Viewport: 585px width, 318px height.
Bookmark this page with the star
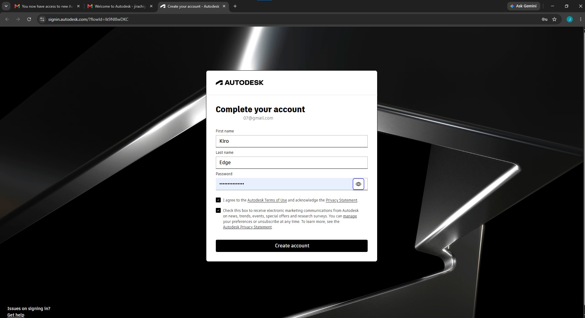pyautogui.click(x=554, y=19)
